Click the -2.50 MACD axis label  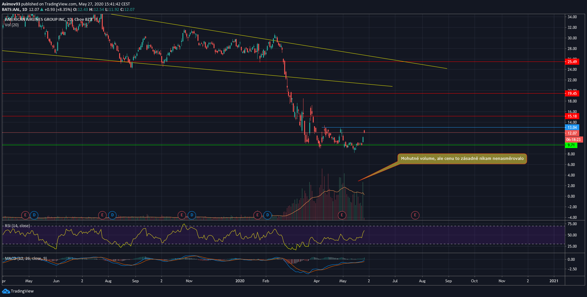(572, 269)
